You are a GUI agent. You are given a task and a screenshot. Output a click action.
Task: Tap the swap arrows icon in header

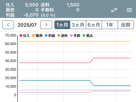[x=114, y=10]
